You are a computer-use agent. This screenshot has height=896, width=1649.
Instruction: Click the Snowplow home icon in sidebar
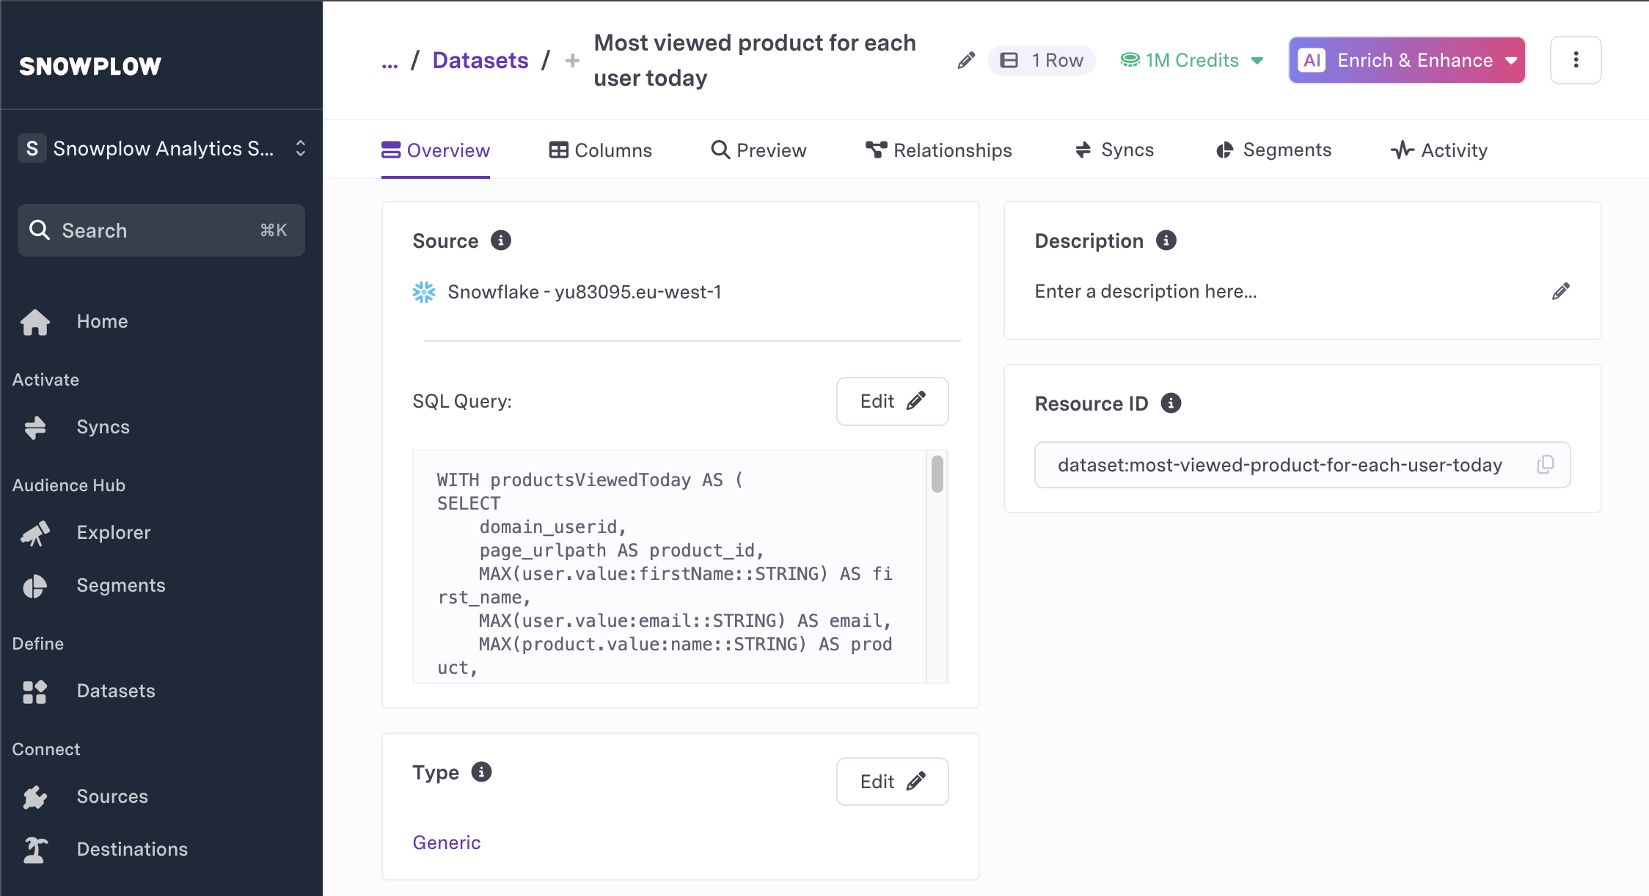pyautogui.click(x=35, y=321)
